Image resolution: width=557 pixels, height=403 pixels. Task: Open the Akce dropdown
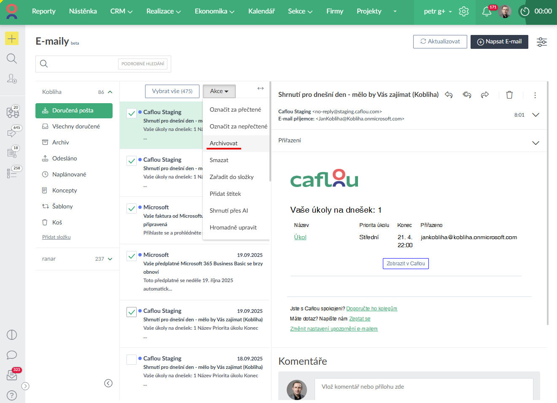tap(219, 91)
